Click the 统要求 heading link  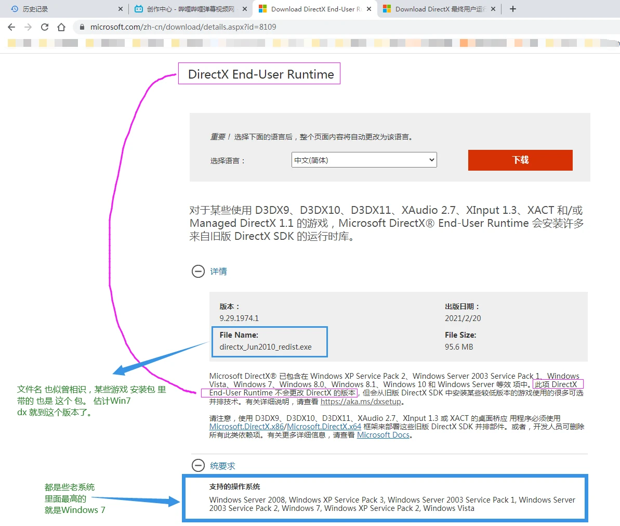[222, 466]
